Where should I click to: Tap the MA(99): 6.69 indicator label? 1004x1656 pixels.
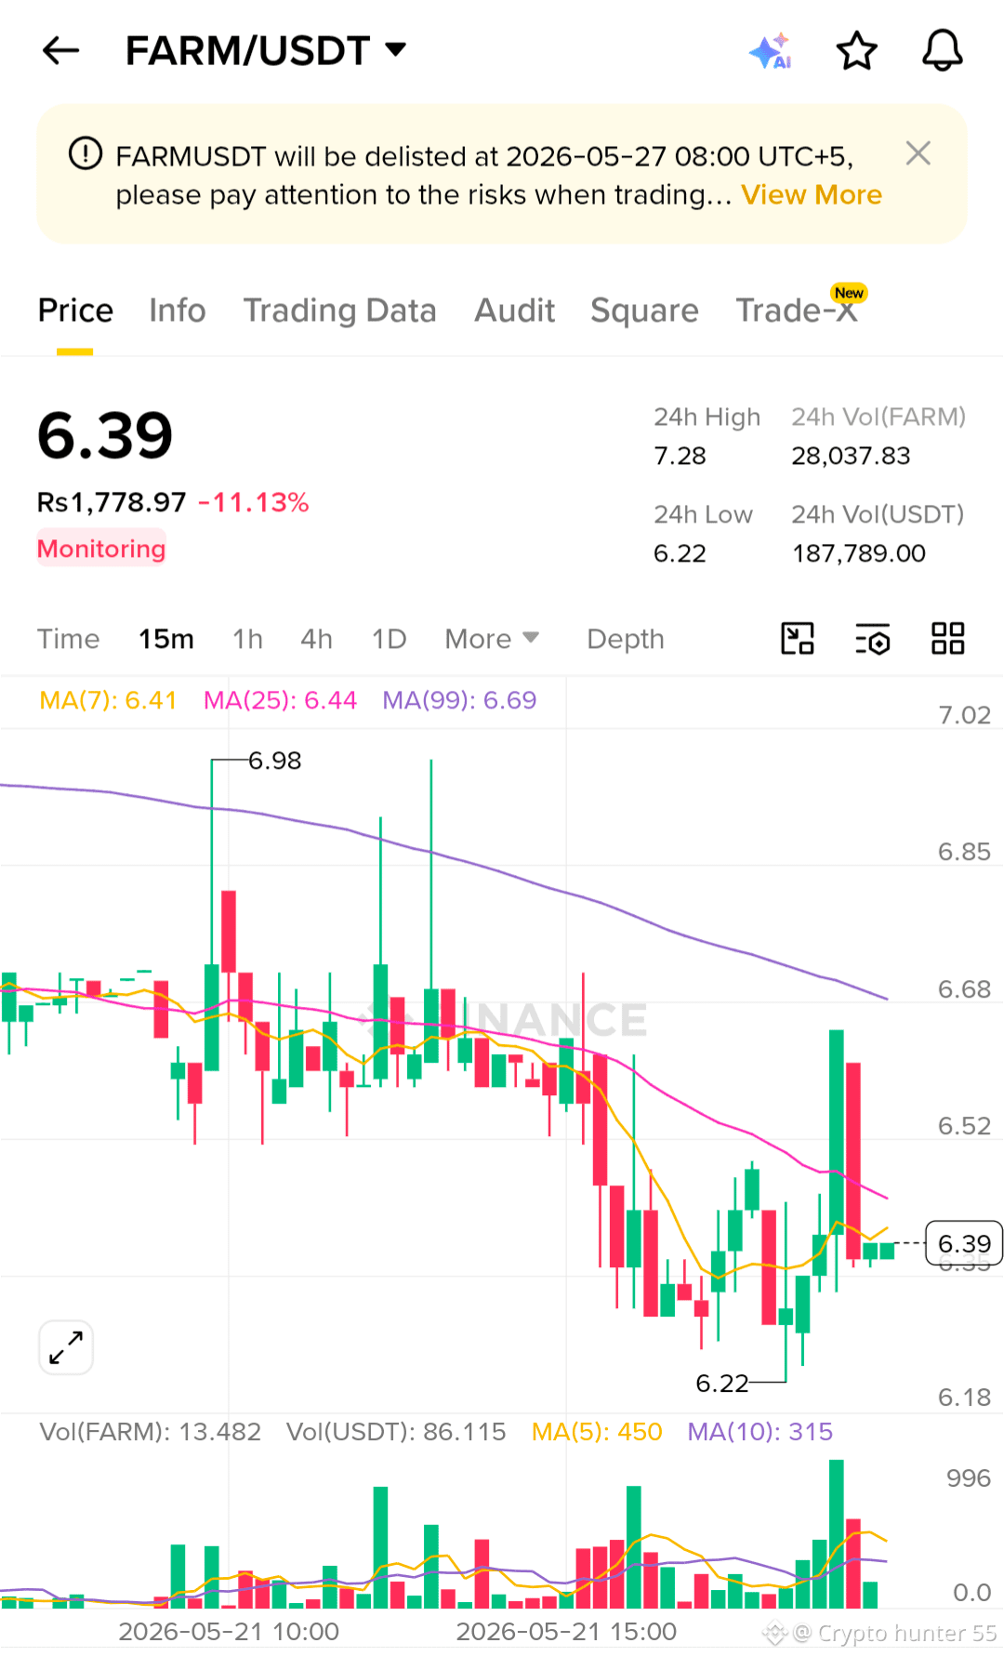point(459,700)
